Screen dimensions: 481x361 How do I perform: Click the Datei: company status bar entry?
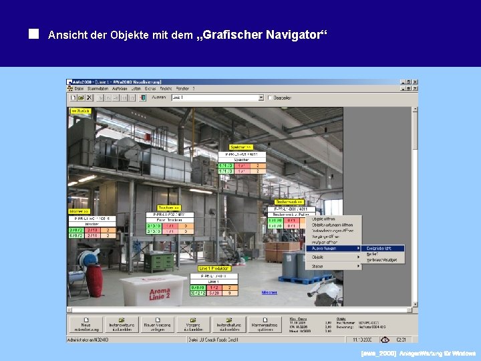tap(266, 340)
